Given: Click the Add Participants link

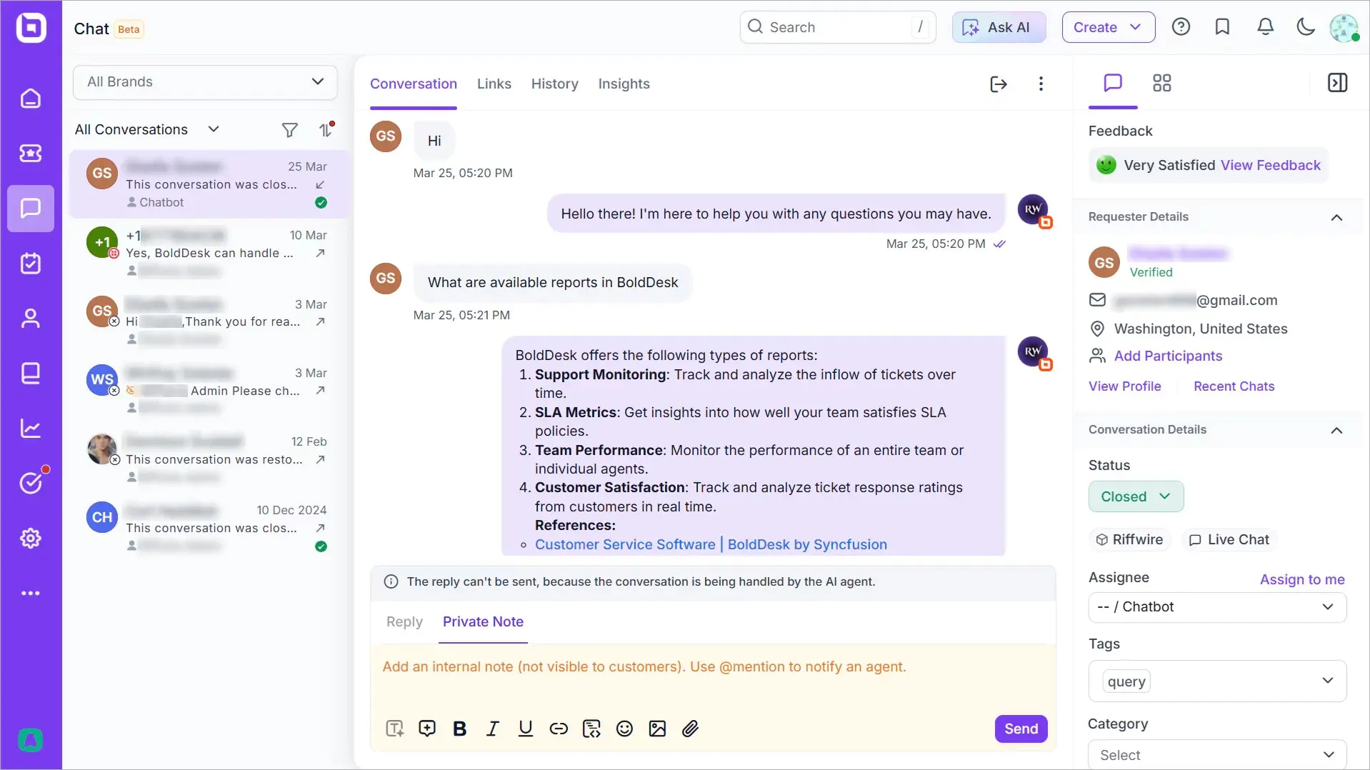Looking at the screenshot, I should click(1168, 356).
